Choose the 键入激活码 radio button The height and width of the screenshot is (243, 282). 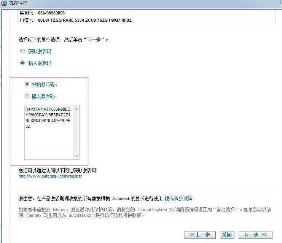(x=27, y=96)
